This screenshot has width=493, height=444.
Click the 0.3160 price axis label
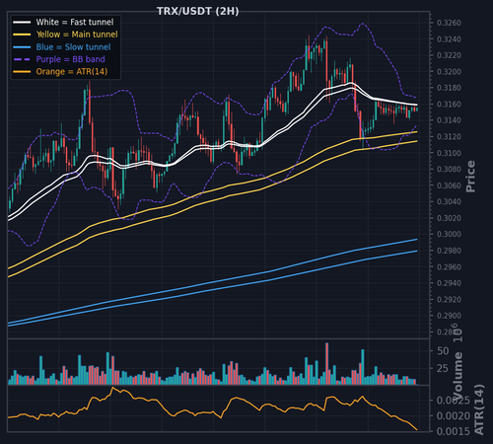[x=449, y=105]
